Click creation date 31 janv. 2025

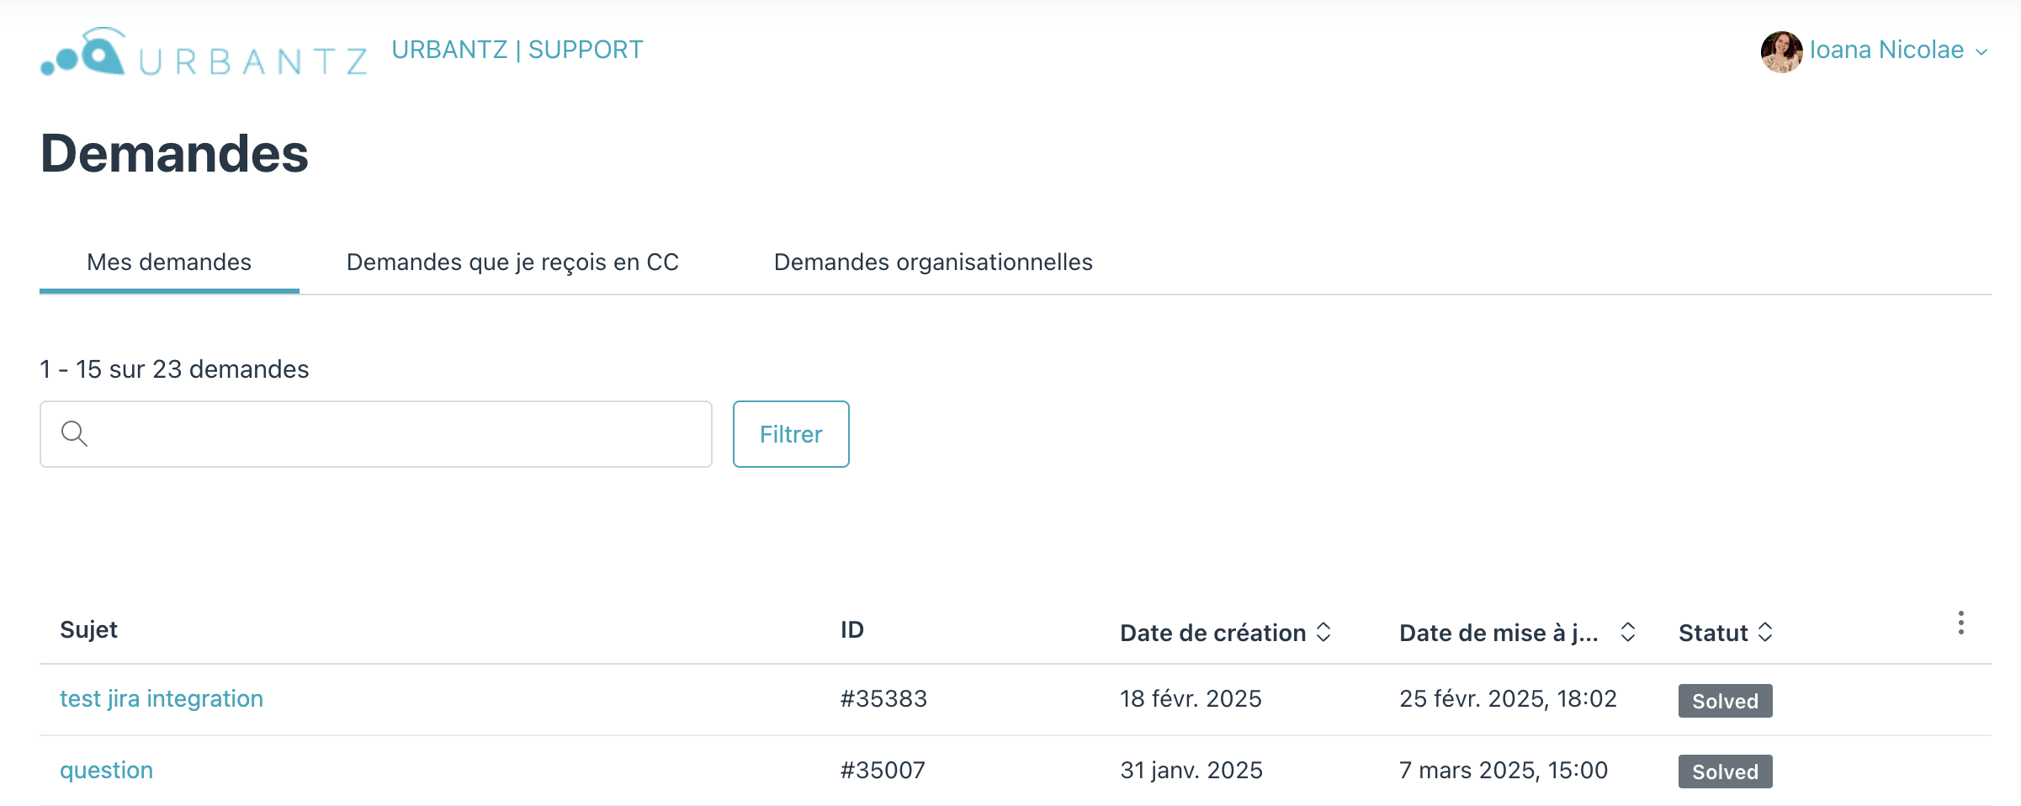pyautogui.click(x=1191, y=770)
